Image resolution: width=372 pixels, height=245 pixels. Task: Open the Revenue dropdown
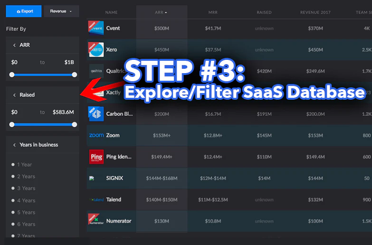click(61, 11)
